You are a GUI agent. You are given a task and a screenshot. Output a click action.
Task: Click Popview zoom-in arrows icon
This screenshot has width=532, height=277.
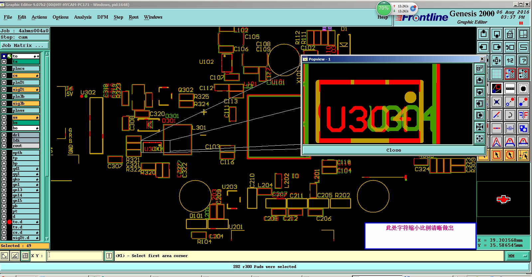479,127
